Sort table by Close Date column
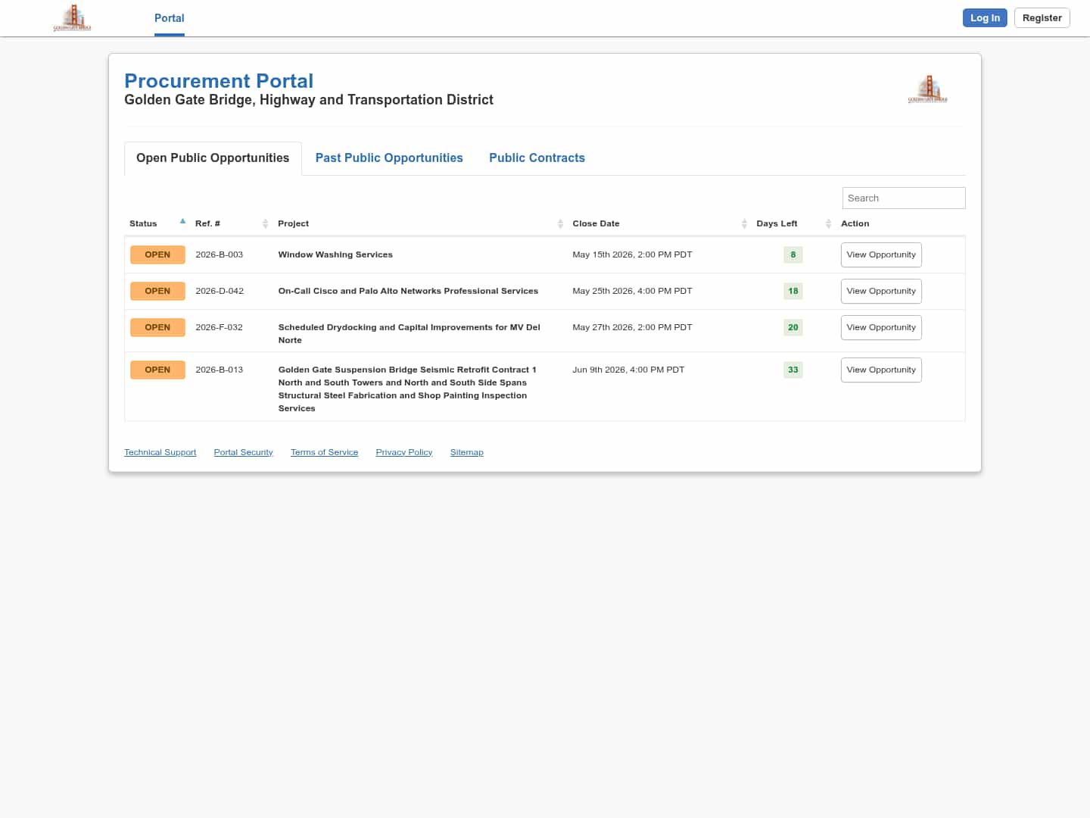The height and width of the screenshot is (818, 1090). click(659, 223)
